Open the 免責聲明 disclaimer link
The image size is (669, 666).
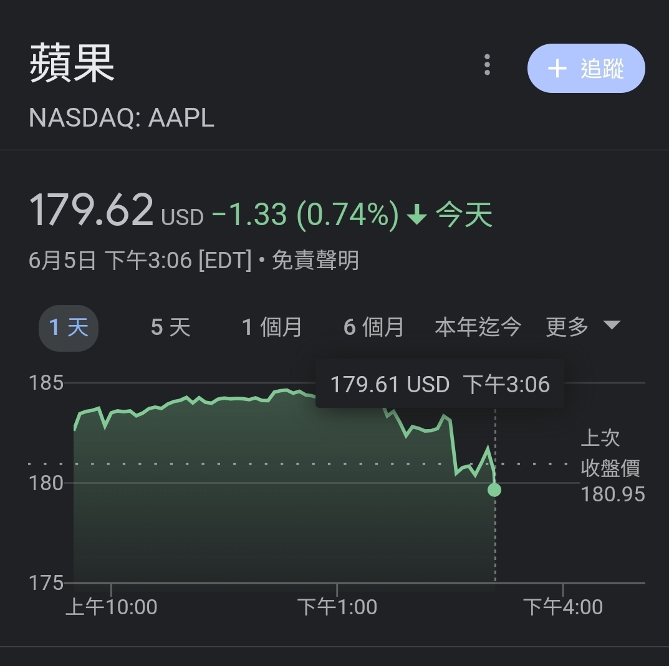click(315, 260)
